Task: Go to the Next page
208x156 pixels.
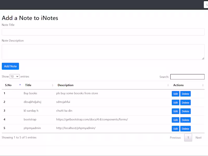Action: [198, 138]
